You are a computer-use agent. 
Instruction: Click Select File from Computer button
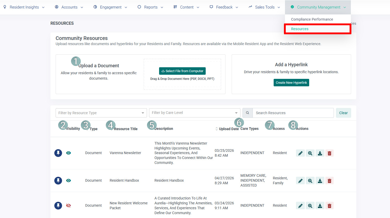coord(182,71)
